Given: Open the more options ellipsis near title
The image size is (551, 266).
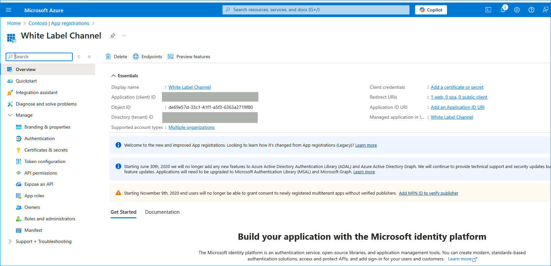Looking at the screenshot, I should click(x=124, y=36).
